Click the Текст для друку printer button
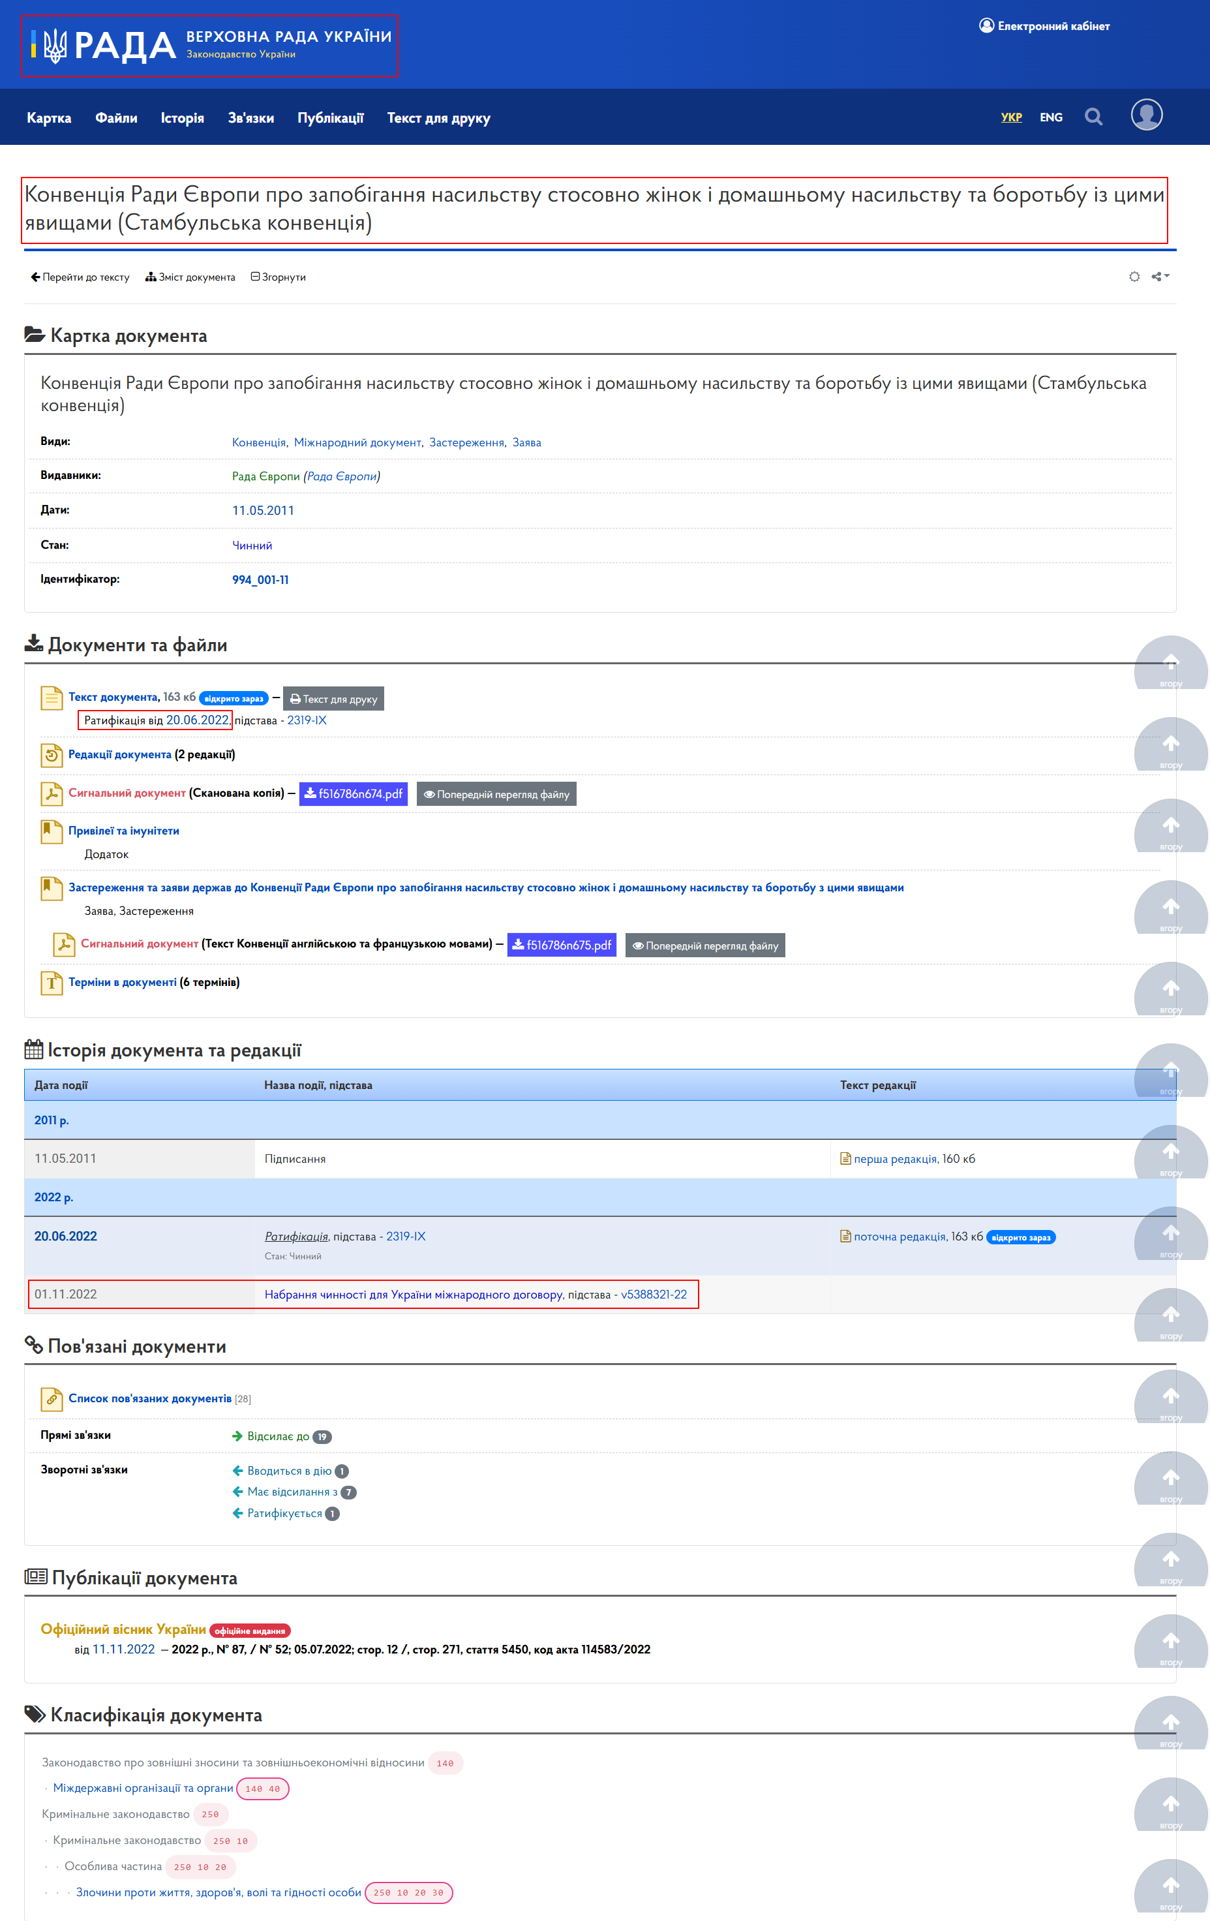 point(333,699)
